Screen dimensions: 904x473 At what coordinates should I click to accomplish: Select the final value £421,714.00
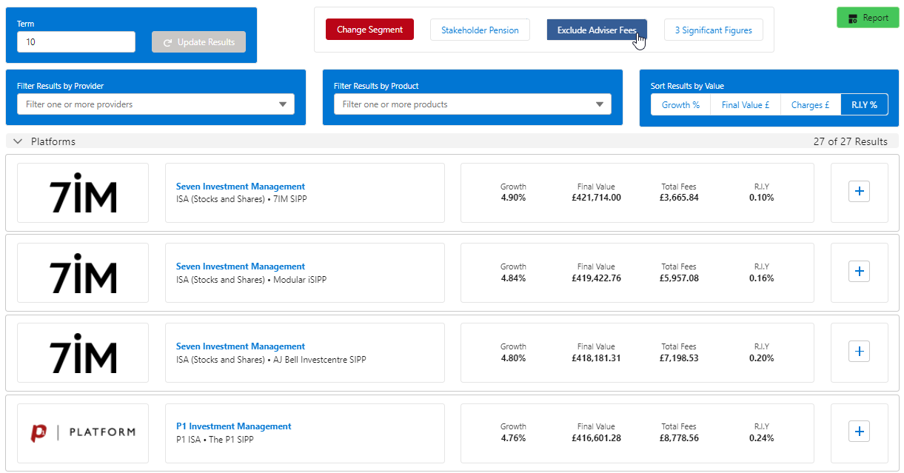coord(596,198)
